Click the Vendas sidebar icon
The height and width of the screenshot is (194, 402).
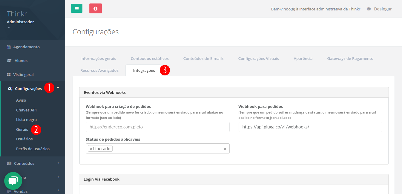pyautogui.click(x=10, y=191)
